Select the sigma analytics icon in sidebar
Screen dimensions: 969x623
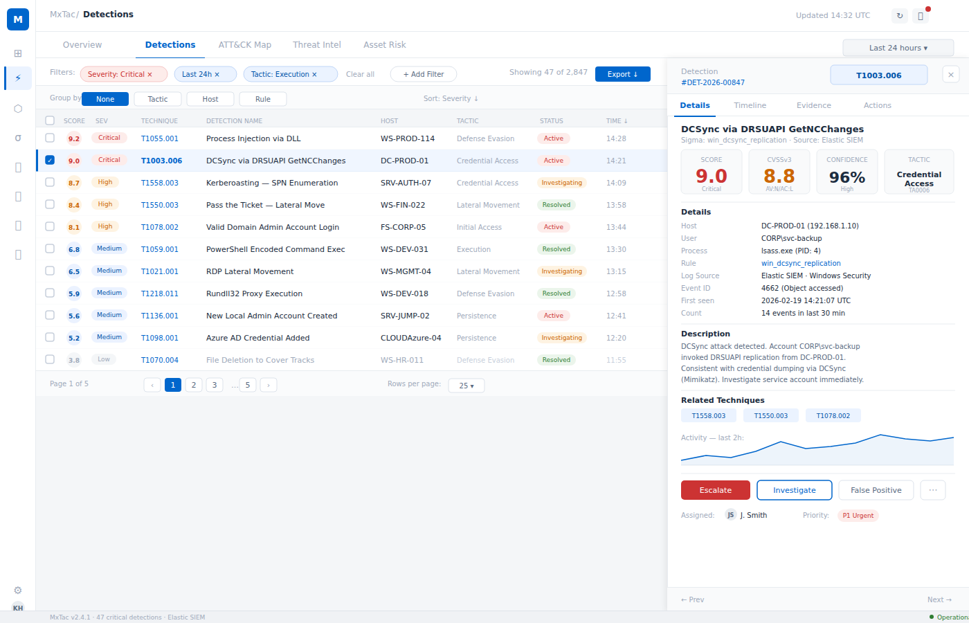17,138
